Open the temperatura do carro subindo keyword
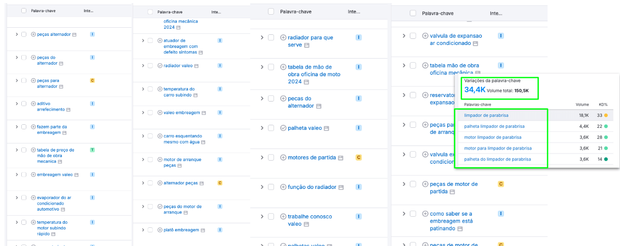Image resolution: width=620 pixels, height=246 pixels. tap(179, 92)
